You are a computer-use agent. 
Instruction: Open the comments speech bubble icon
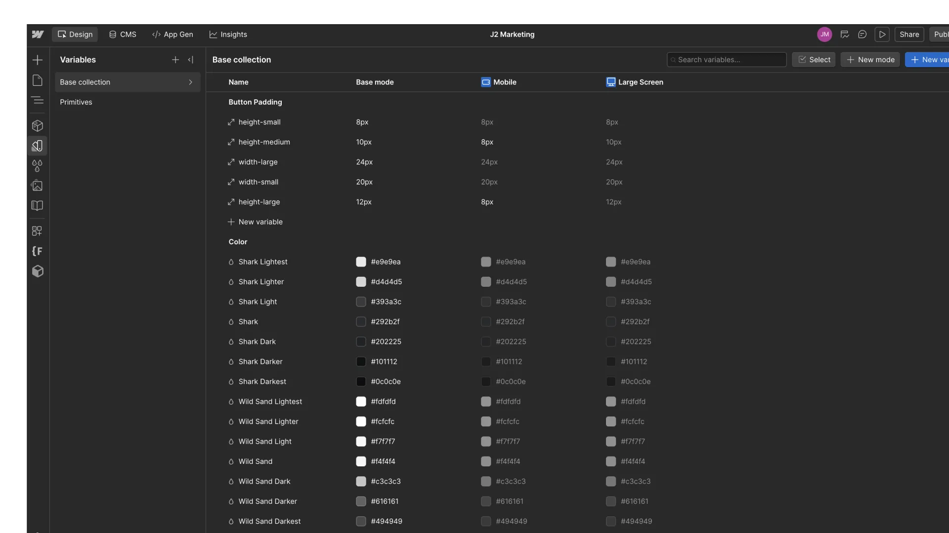click(862, 35)
